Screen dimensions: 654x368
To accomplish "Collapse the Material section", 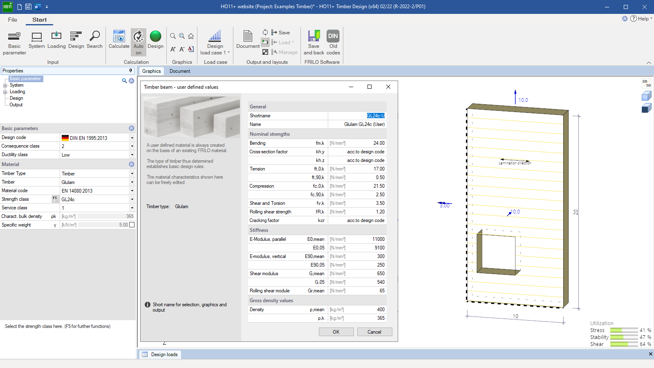I will coord(132,164).
